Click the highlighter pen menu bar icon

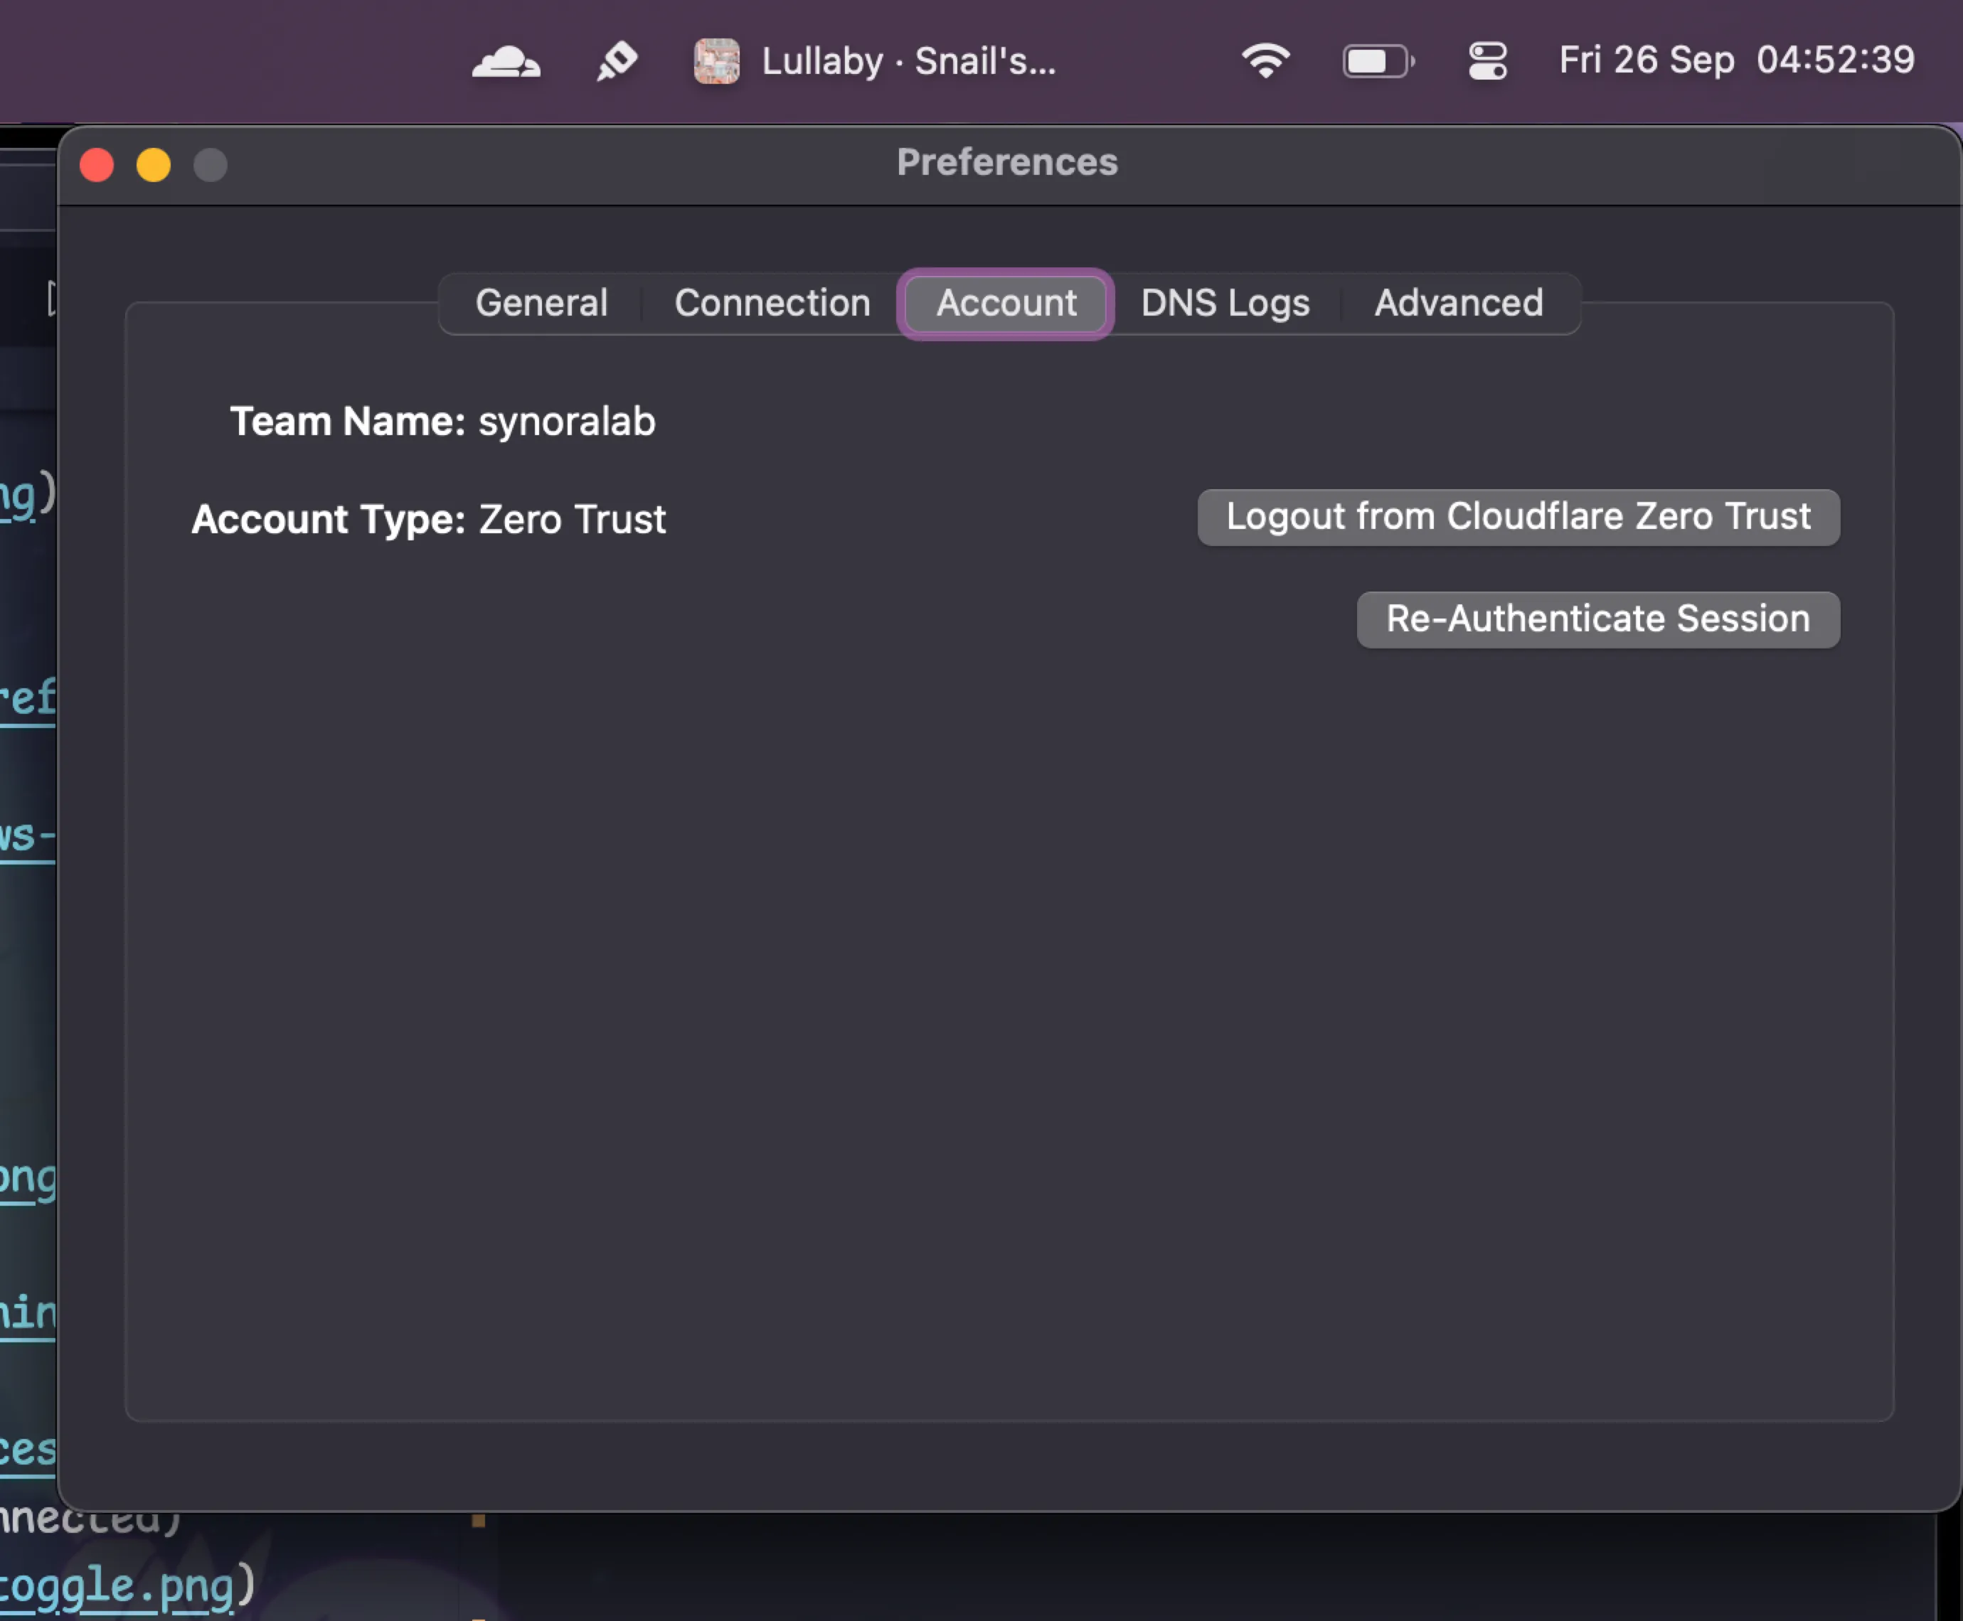coord(617,62)
